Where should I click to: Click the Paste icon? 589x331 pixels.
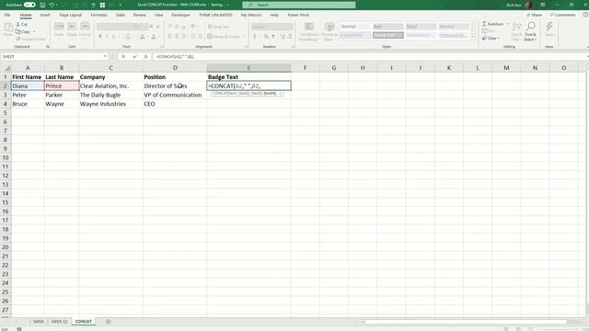(x=8, y=28)
